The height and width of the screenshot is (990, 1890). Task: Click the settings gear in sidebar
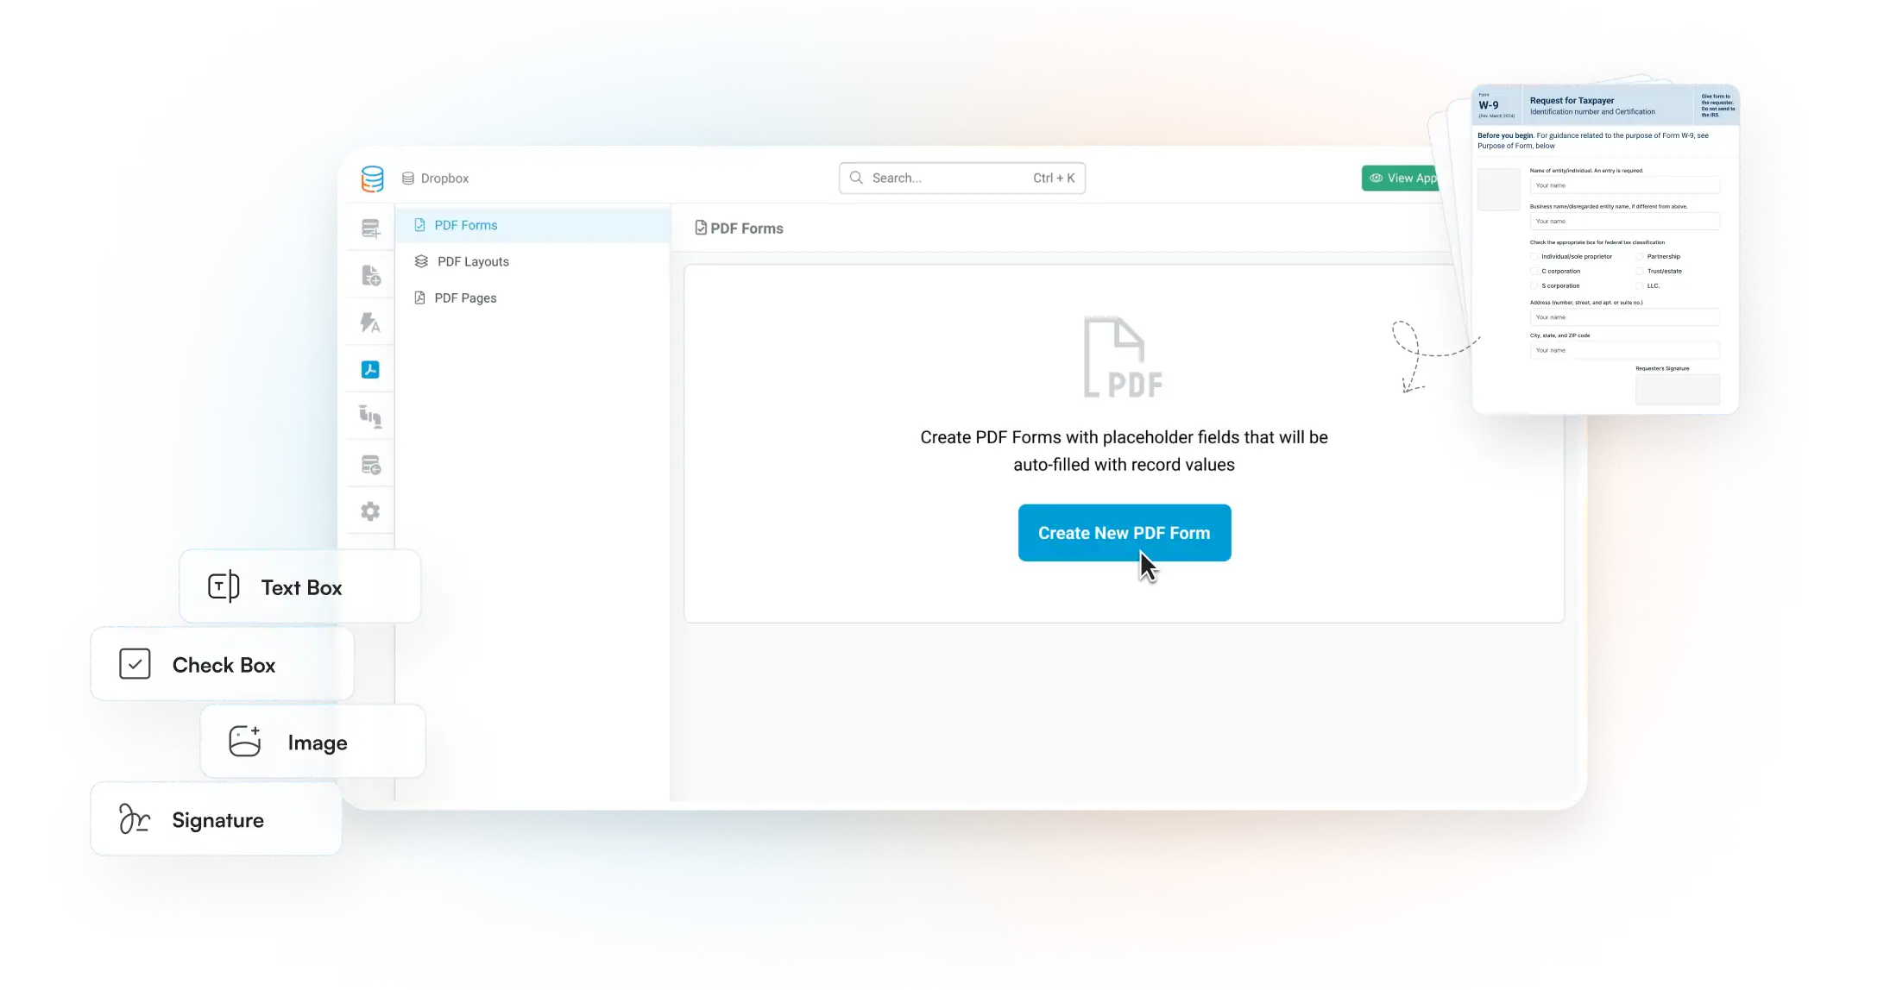(370, 511)
